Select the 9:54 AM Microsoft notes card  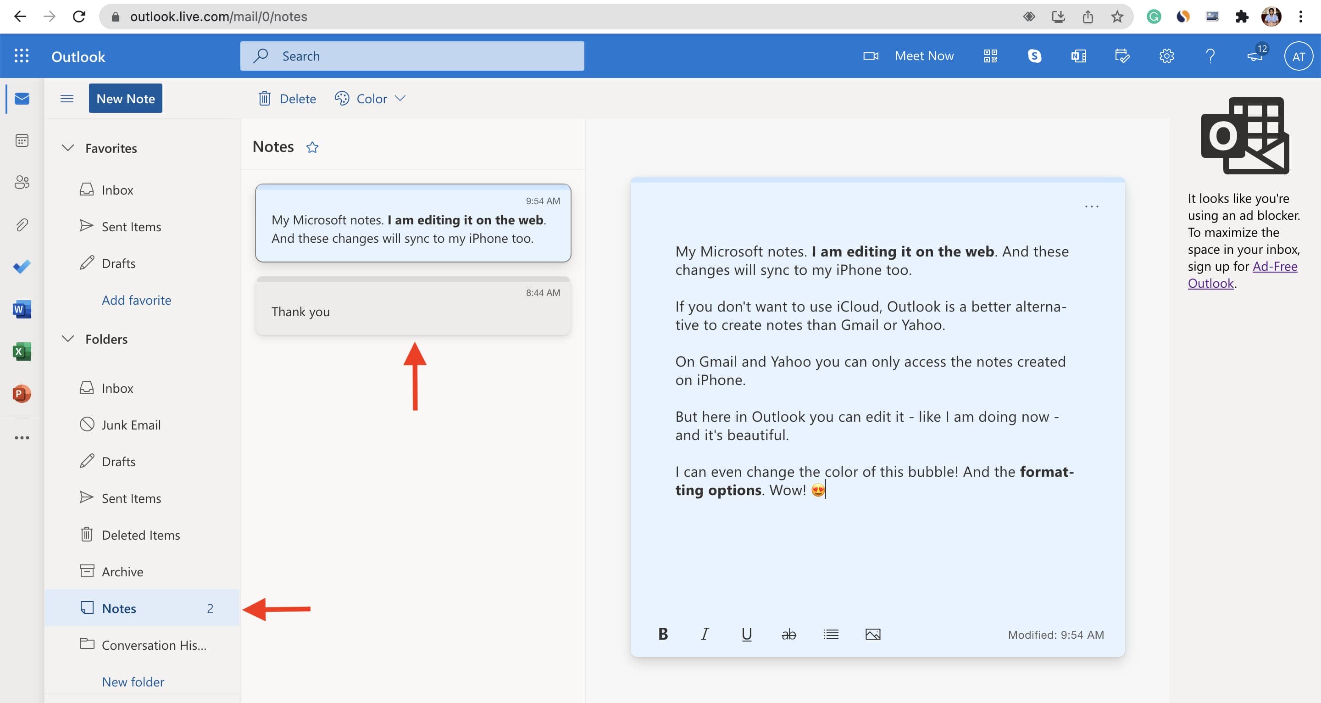click(x=413, y=223)
